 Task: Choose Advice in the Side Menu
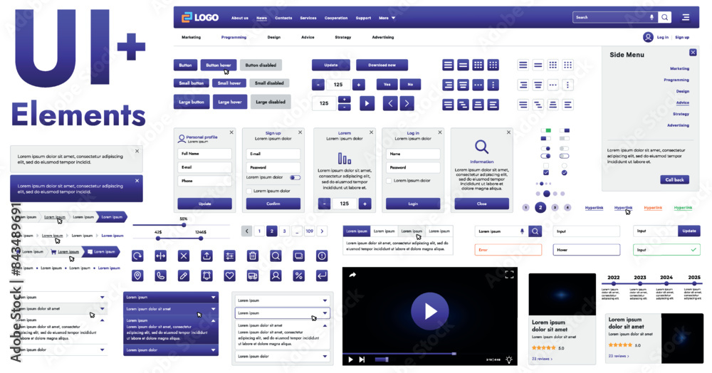coord(683,103)
